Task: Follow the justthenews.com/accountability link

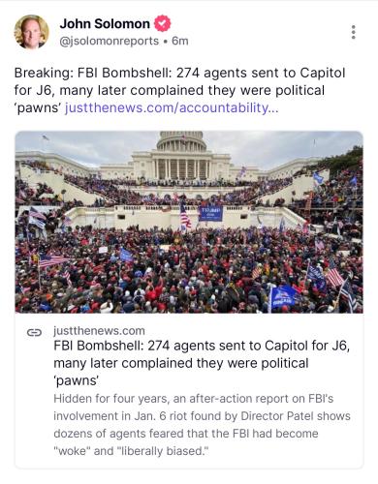Action: 172,107
